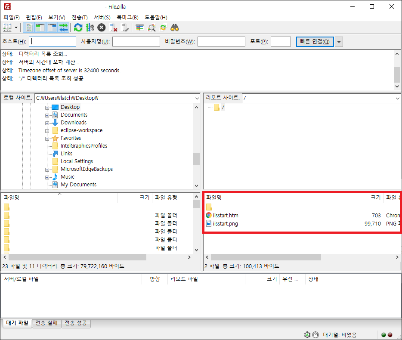Sort remote files by 크기 column
This screenshot has height=340, width=402.
pos(367,198)
